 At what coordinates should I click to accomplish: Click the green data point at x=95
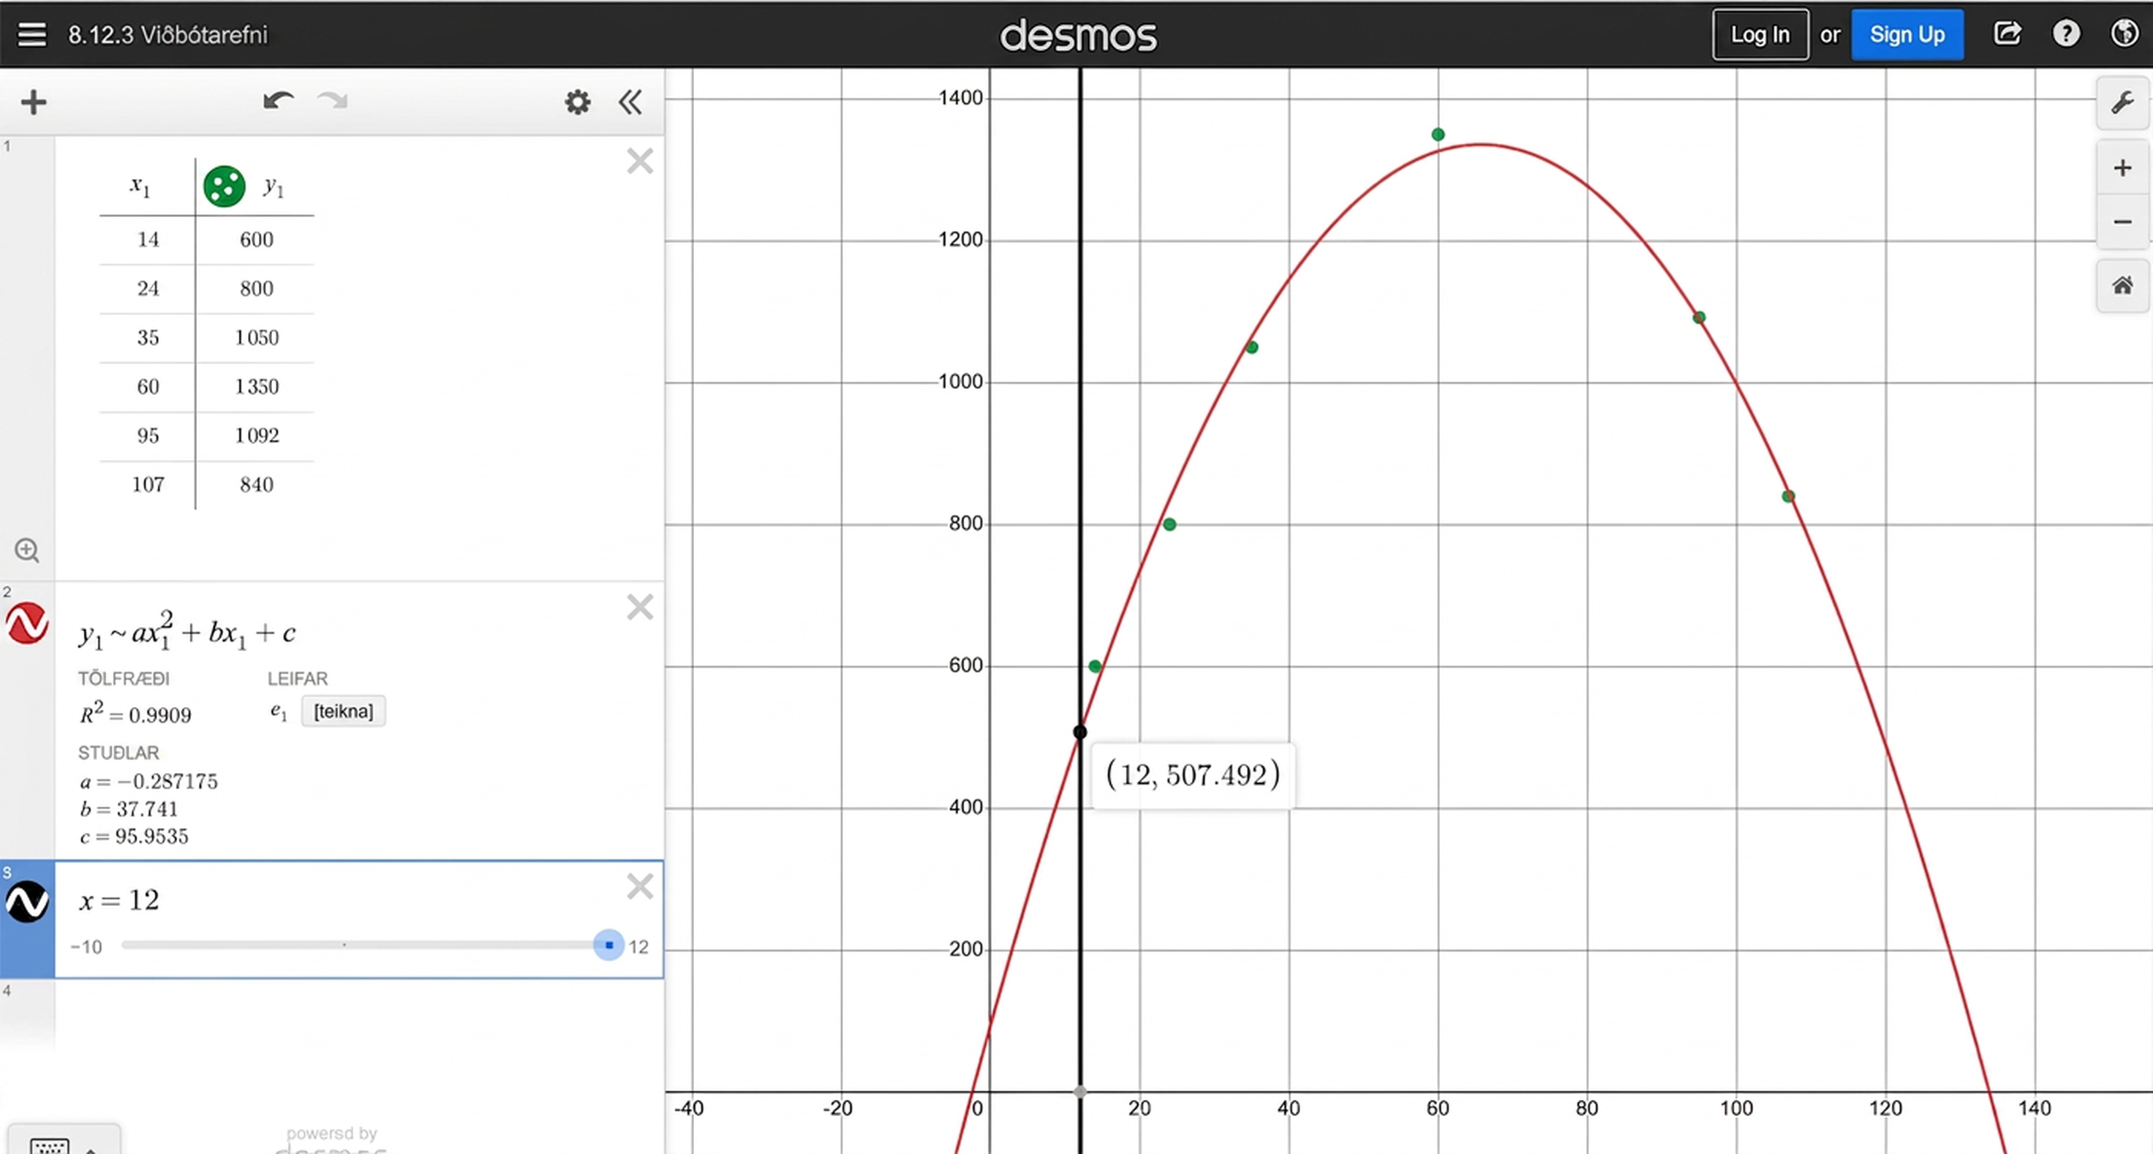[1698, 317]
